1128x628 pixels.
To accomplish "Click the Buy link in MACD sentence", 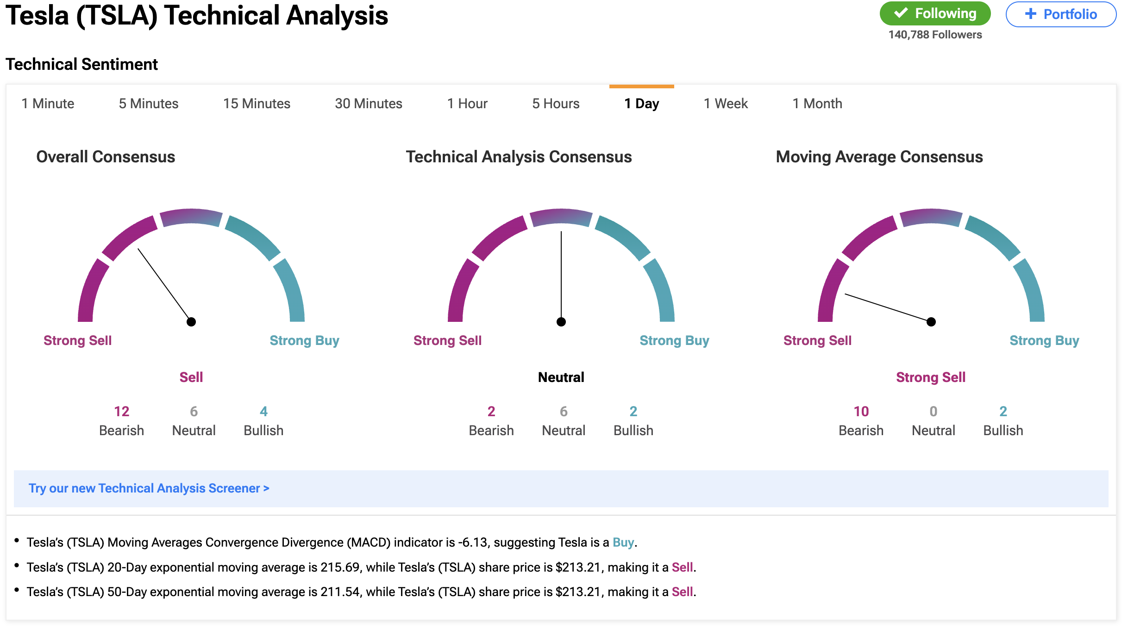I will point(623,542).
